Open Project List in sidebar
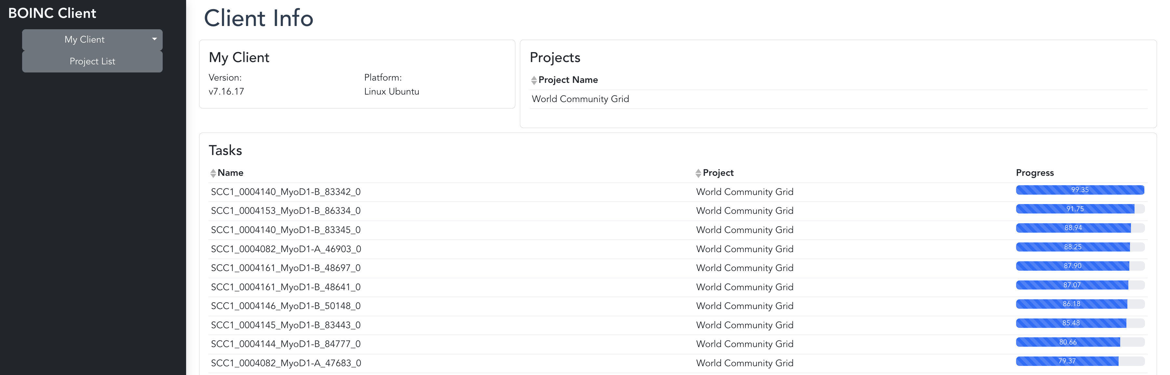 click(x=92, y=61)
